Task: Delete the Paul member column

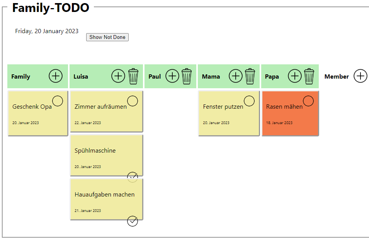Action: click(x=187, y=76)
